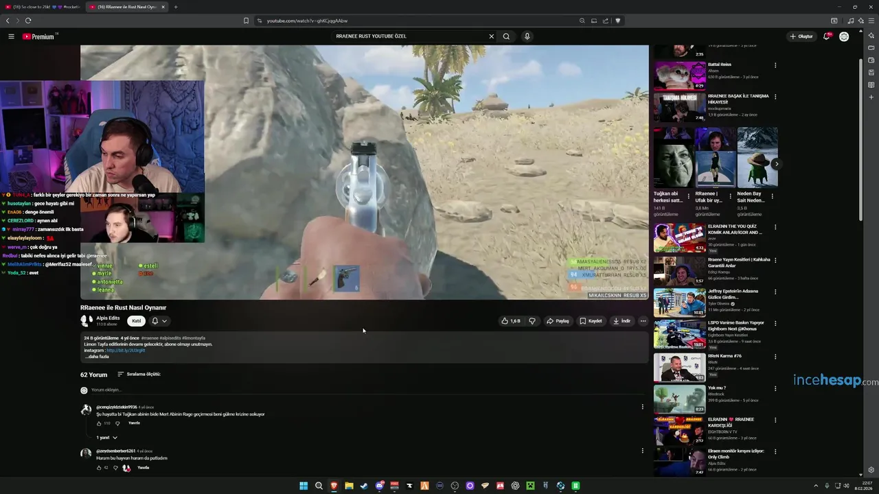The width and height of the screenshot is (879, 494).
Task: Expand the 1 yanıt replies
Action: (x=106, y=438)
